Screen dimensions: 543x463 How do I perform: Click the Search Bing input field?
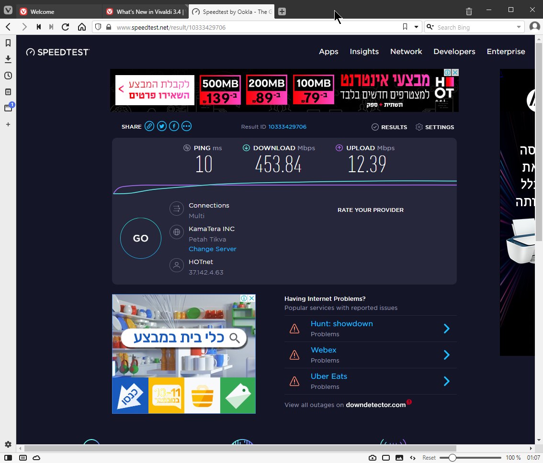[475, 27]
